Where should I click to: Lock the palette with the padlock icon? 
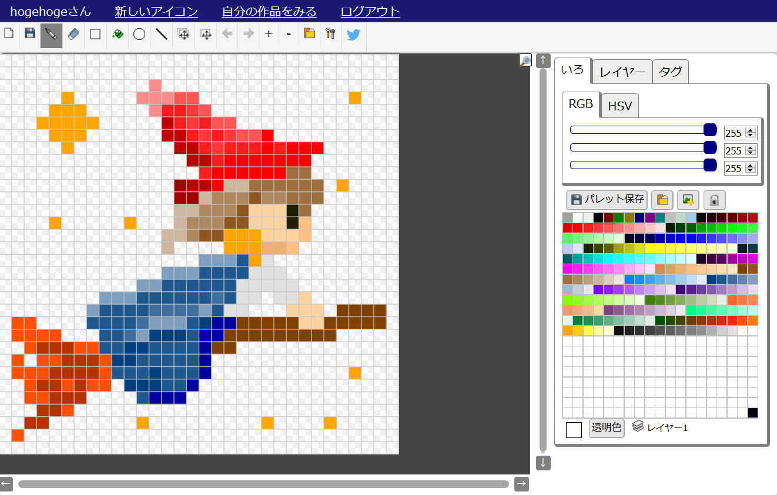tap(714, 200)
